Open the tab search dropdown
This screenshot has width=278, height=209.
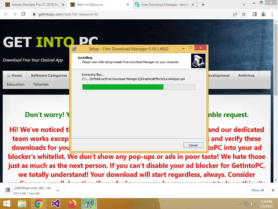coord(244,5)
